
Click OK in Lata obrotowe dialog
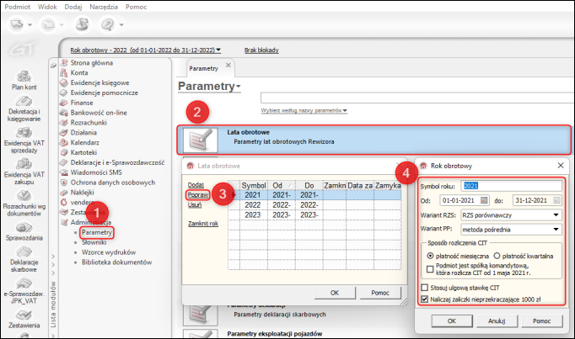click(x=335, y=293)
